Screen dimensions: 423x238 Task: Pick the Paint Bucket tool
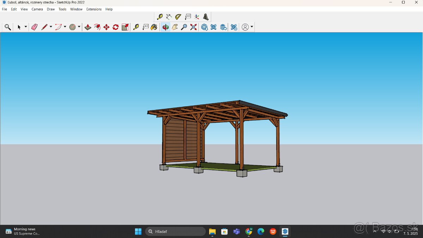coord(154,27)
